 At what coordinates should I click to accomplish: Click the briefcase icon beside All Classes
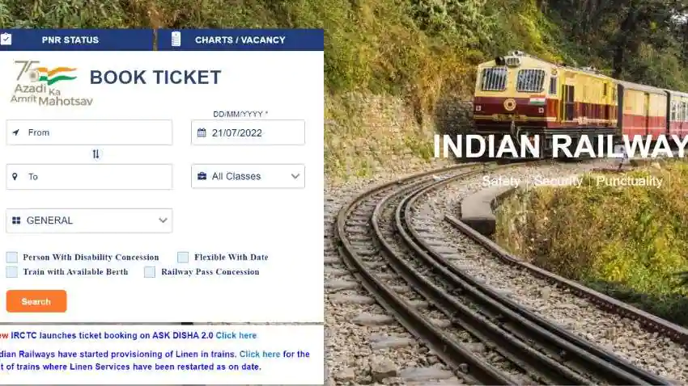[202, 176]
